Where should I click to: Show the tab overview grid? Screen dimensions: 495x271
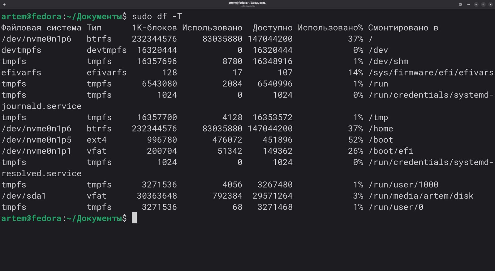[461, 4]
